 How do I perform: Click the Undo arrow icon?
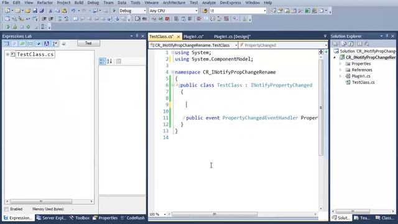[73, 11]
